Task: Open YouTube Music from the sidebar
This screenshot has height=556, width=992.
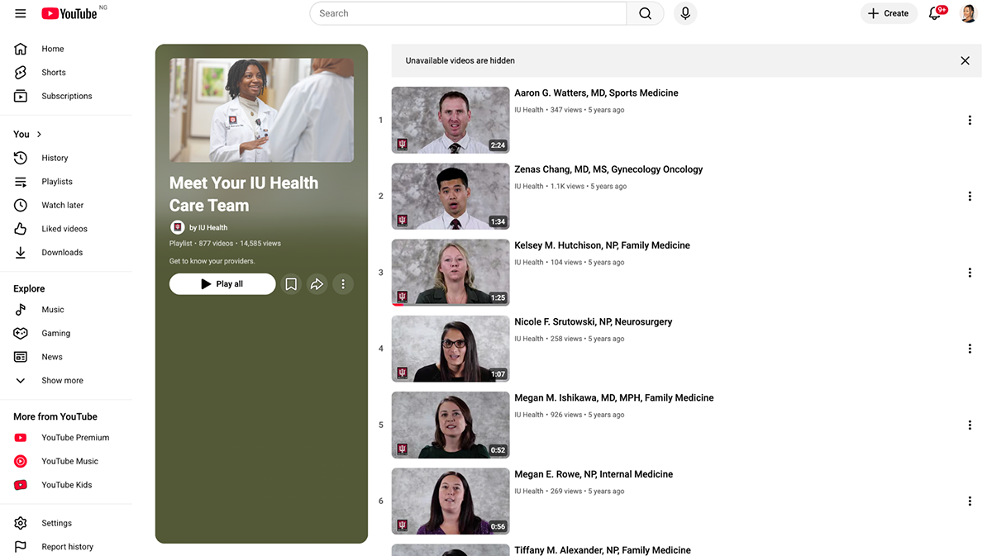Action: coord(69,461)
